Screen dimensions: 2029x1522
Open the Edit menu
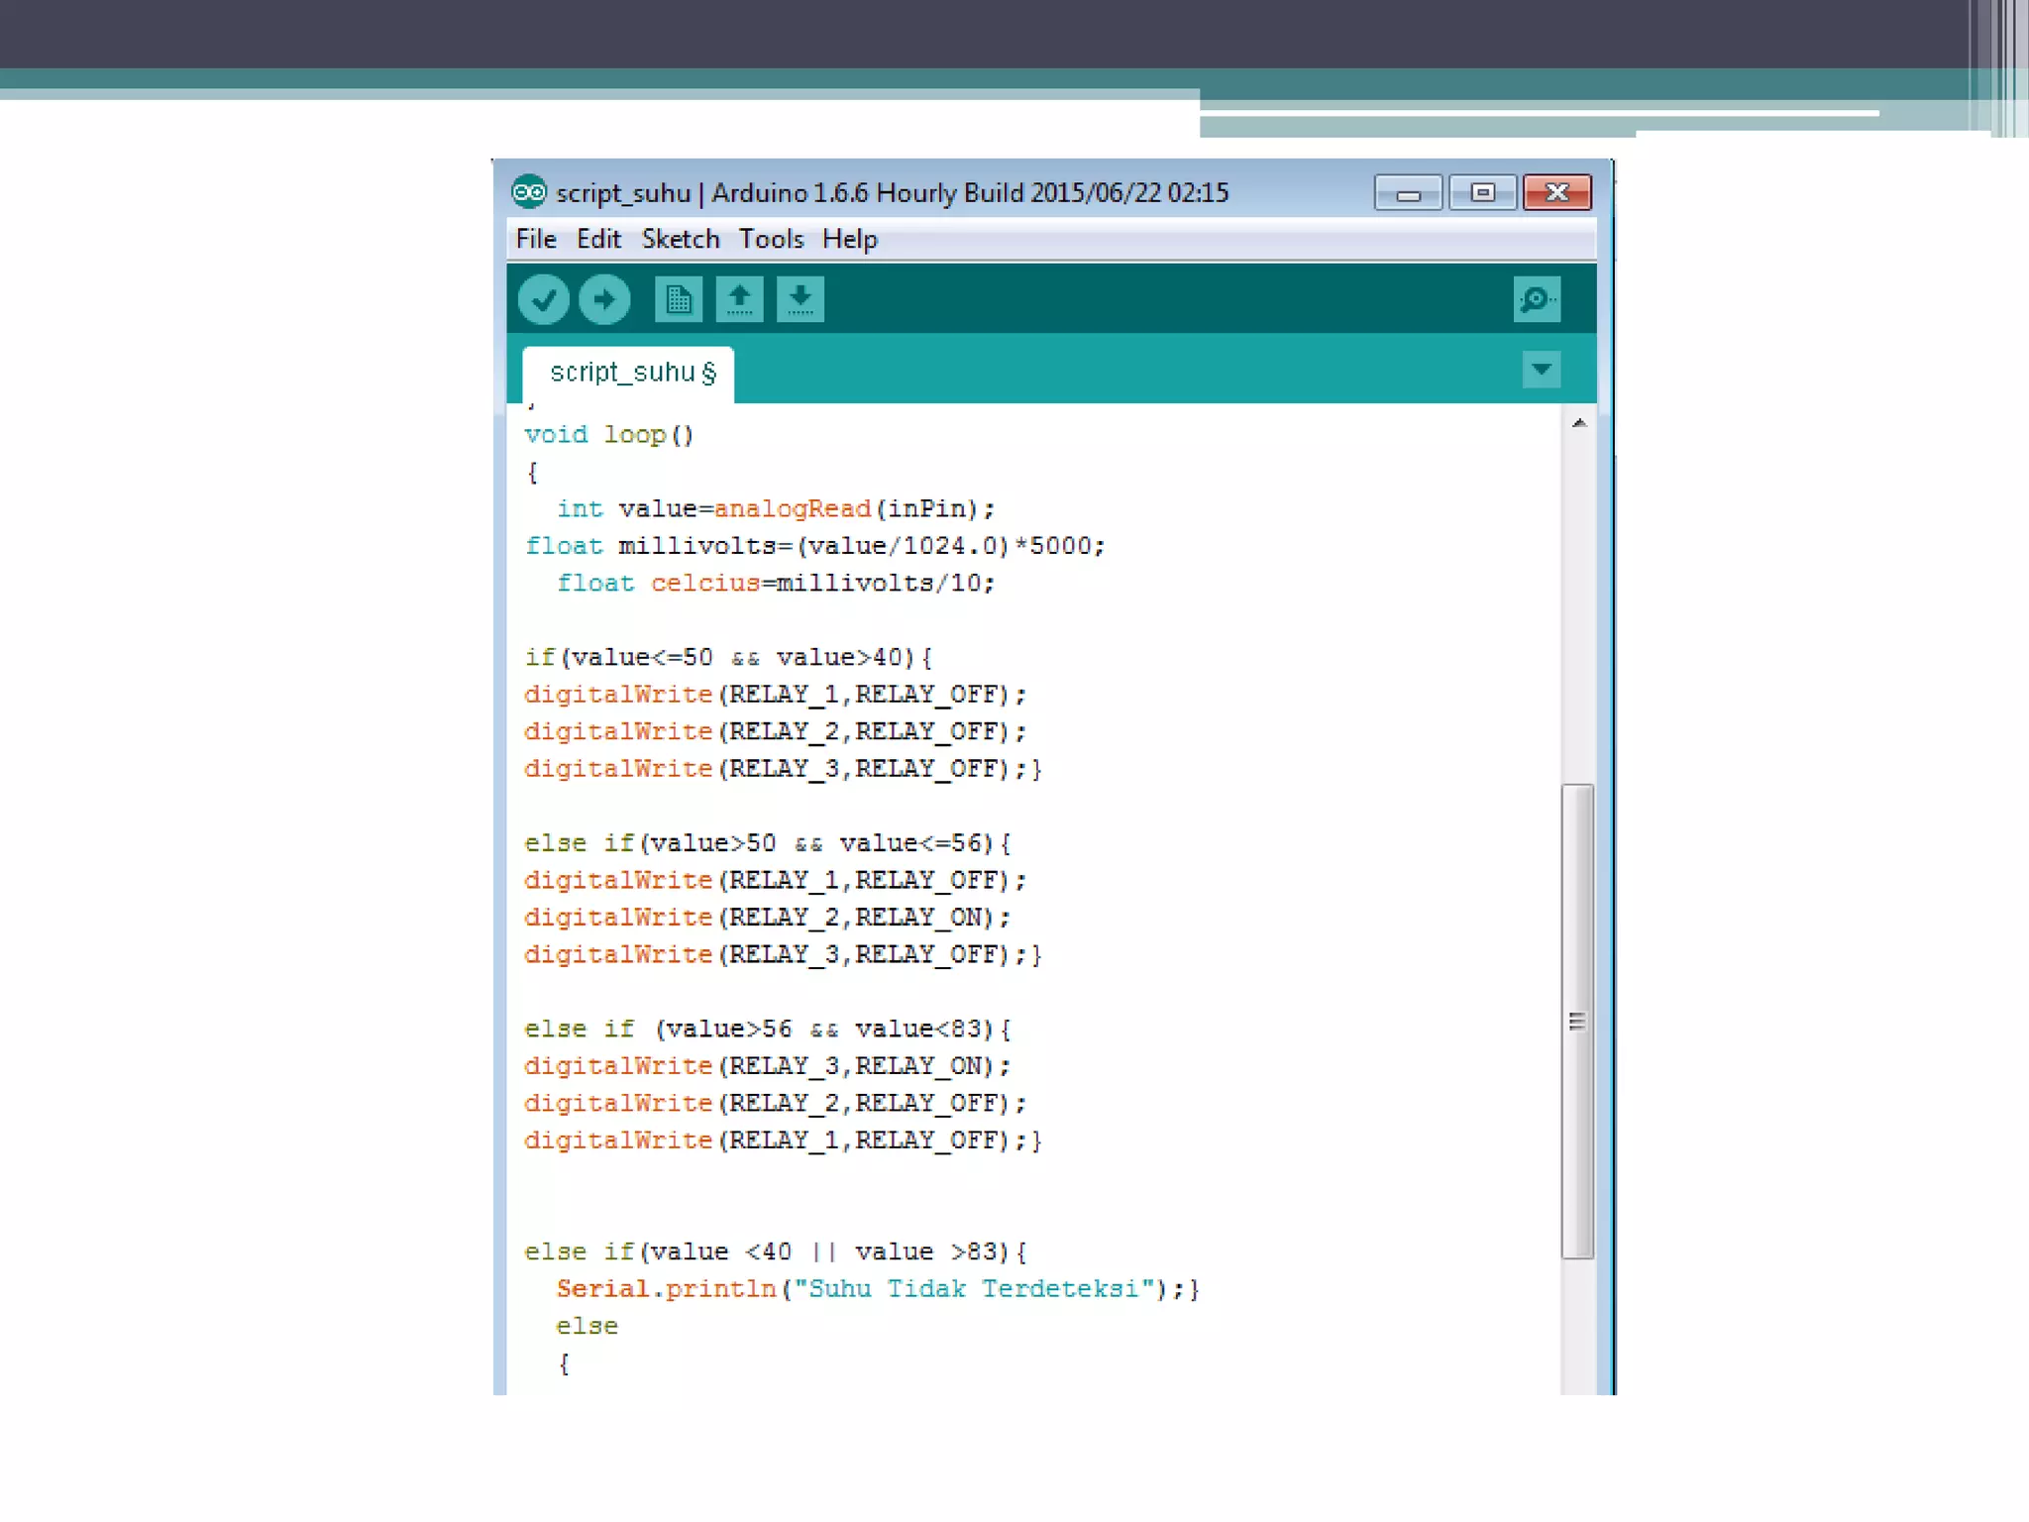[x=598, y=240]
